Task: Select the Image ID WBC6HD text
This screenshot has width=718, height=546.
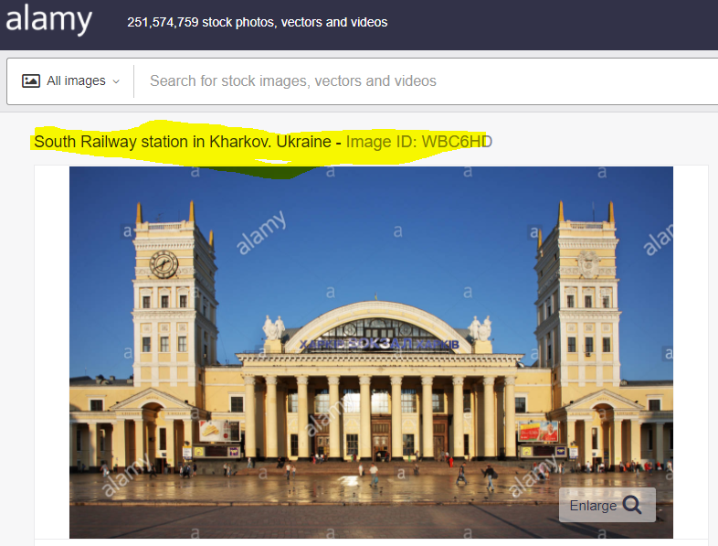Action: (418, 142)
